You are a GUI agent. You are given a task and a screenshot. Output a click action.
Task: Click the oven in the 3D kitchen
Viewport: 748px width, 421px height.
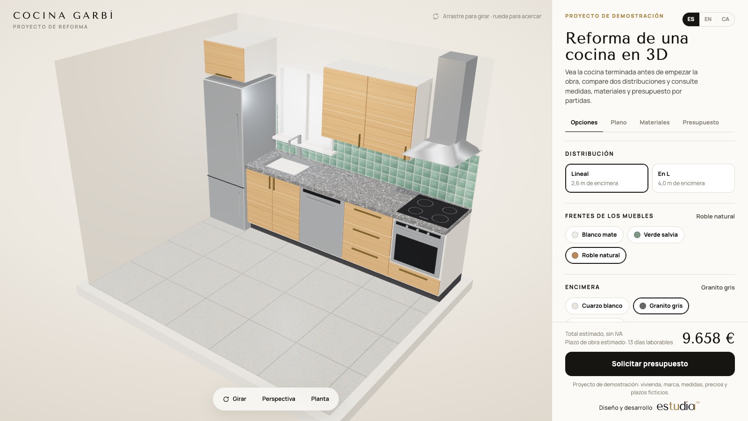pos(417,250)
